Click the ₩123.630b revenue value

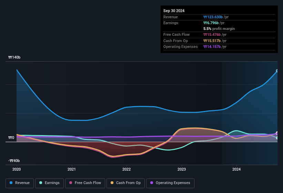click(x=213, y=17)
